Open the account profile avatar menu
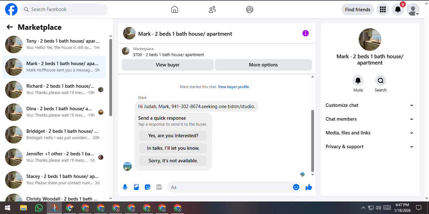429x214 pixels. [413, 9]
